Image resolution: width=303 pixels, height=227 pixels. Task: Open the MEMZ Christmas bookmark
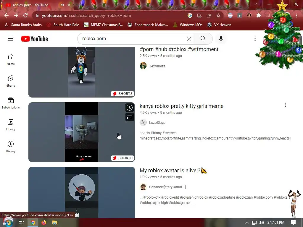103,25
